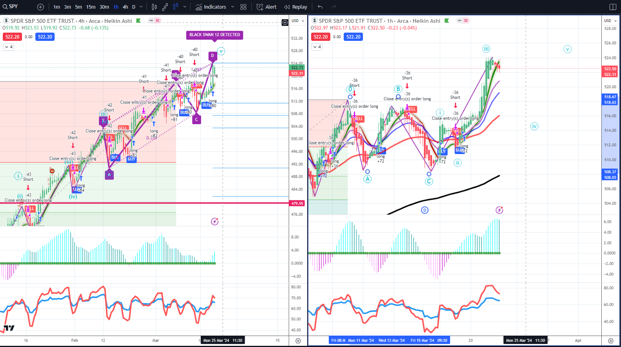The width and height of the screenshot is (621, 347).
Task: Click the 522.73 price label on 4h scale
Action: (297, 68)
